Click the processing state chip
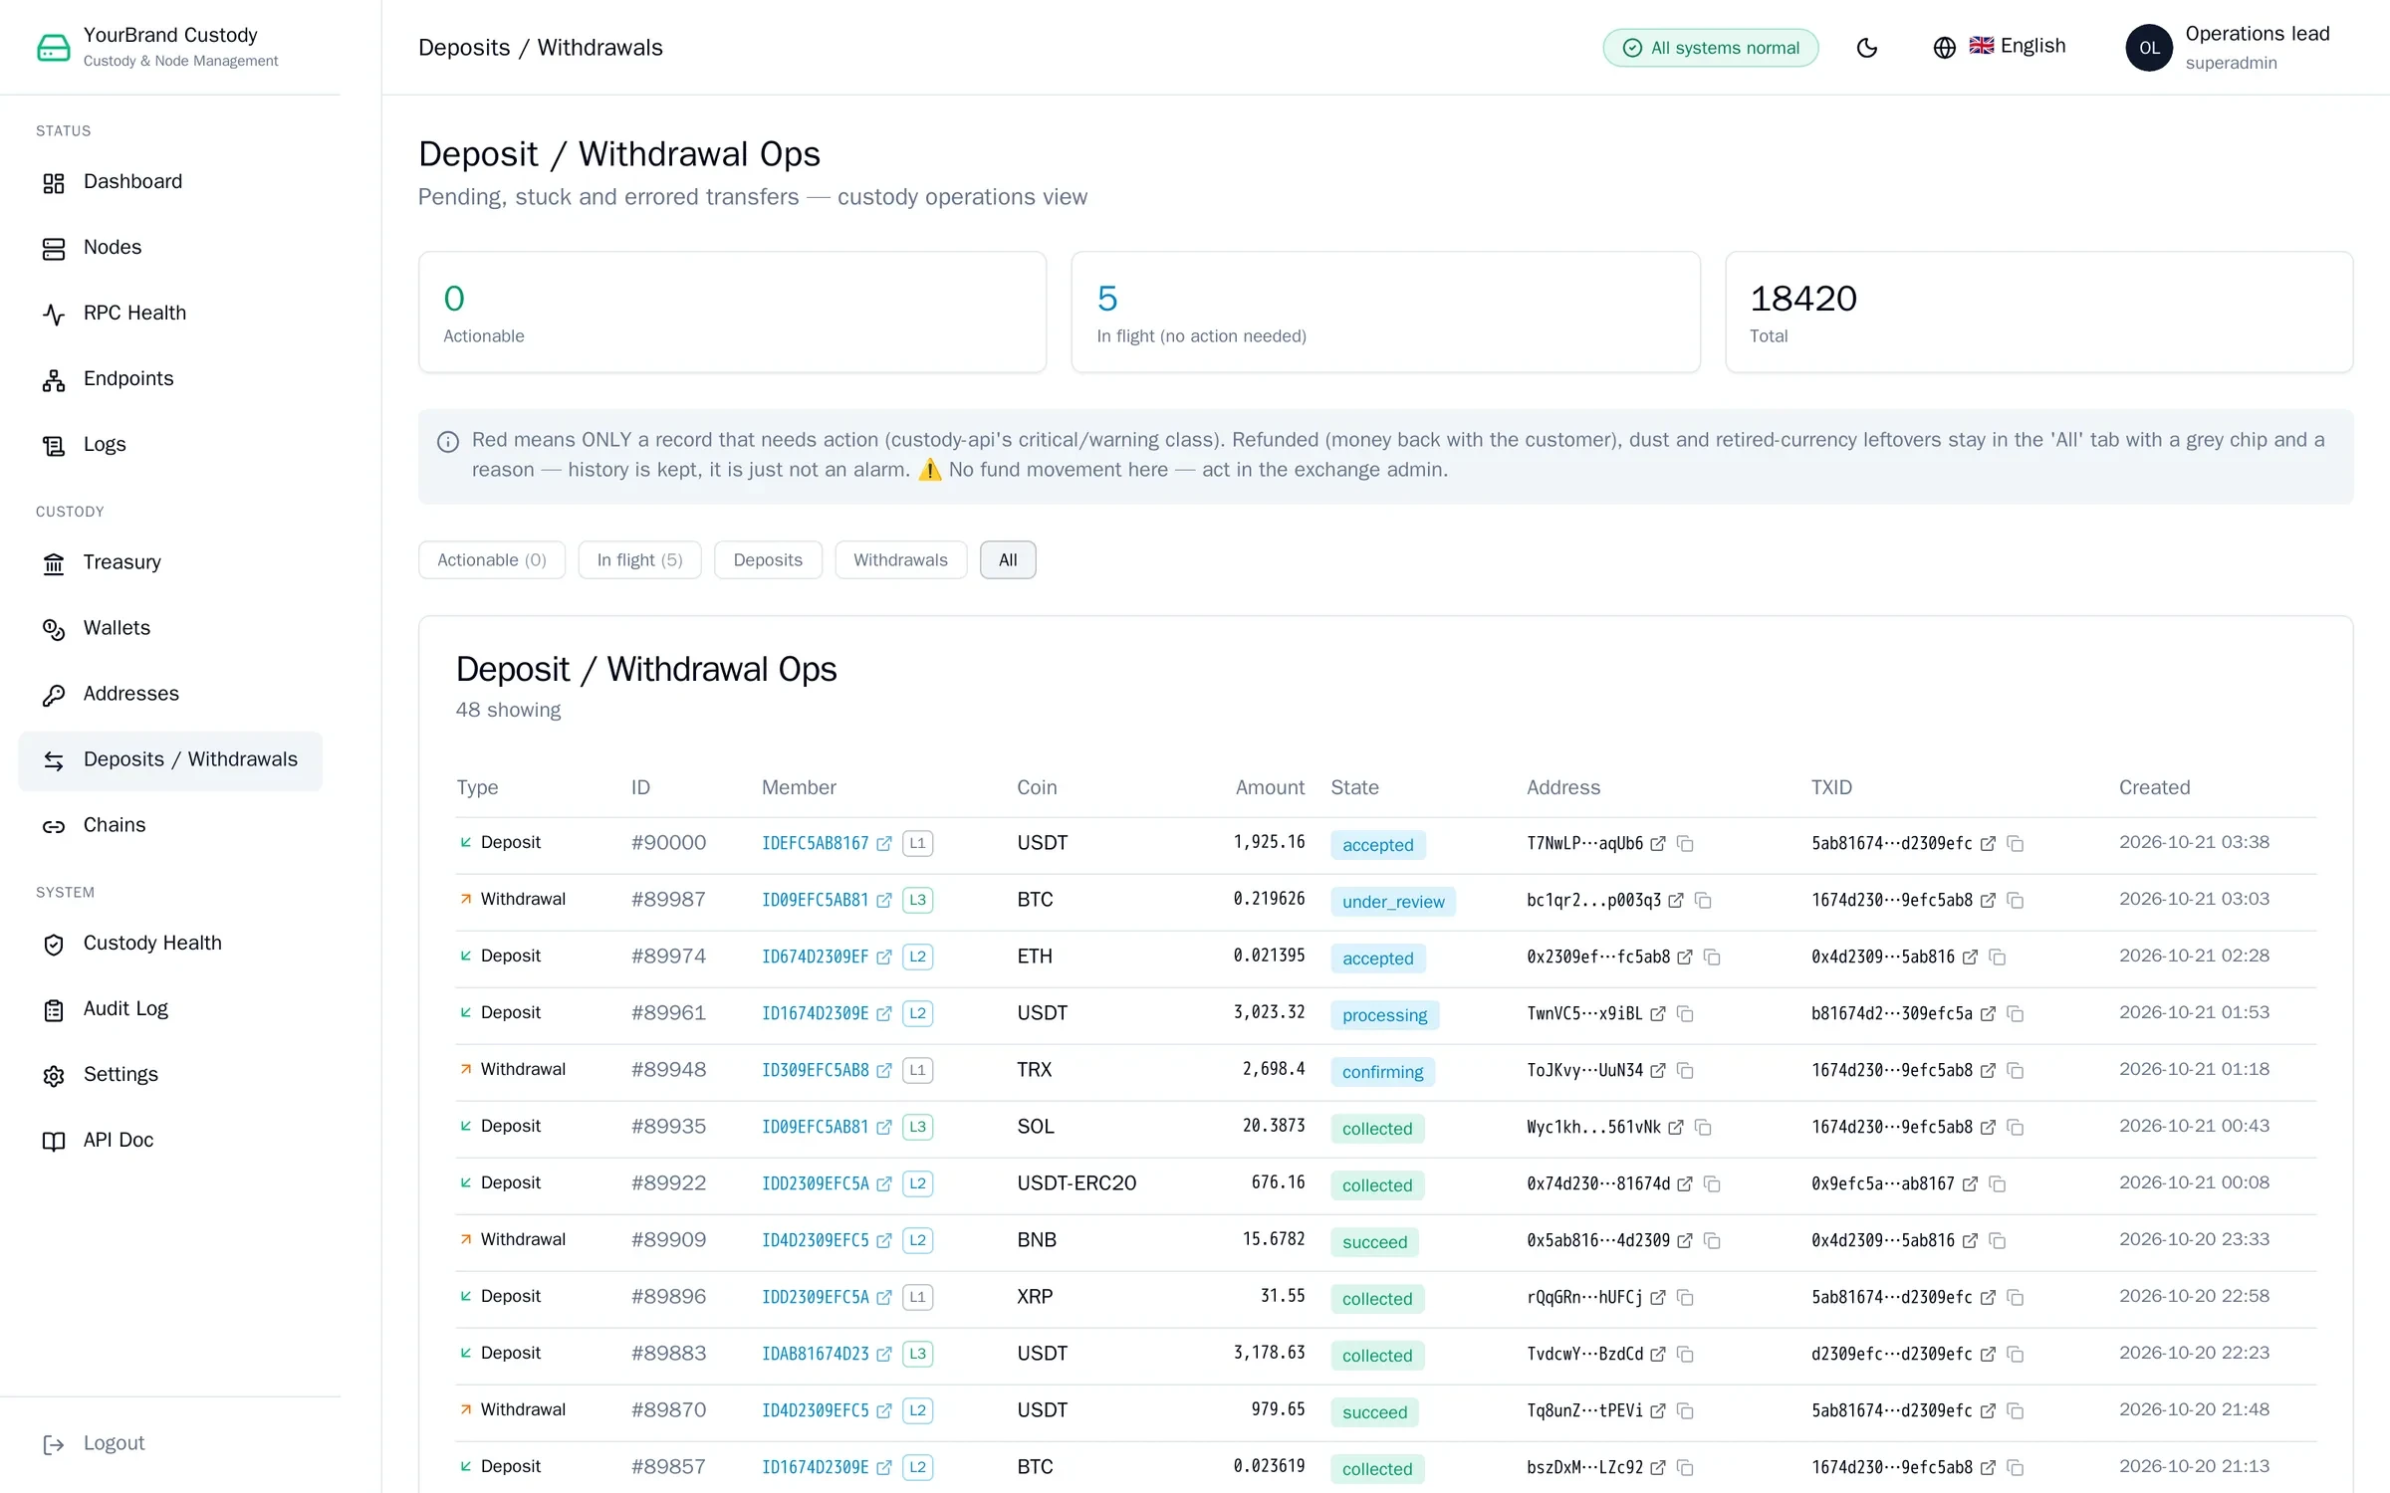The width and height of the screenshot is (2390, 1493). (1384, 1014)
